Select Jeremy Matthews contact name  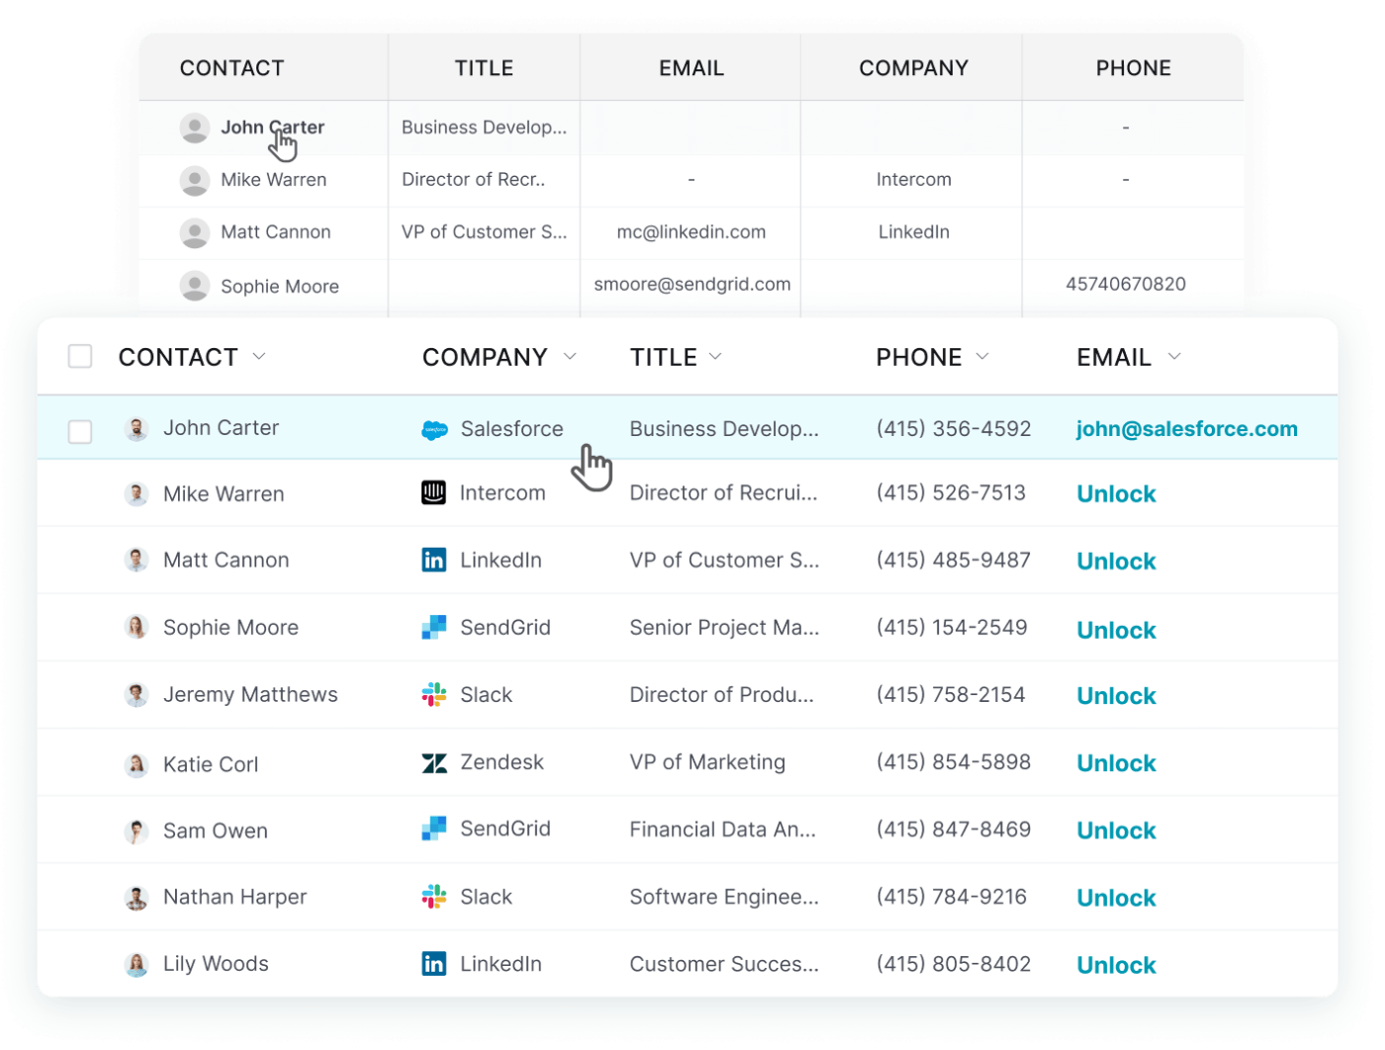tap(250, 695)
